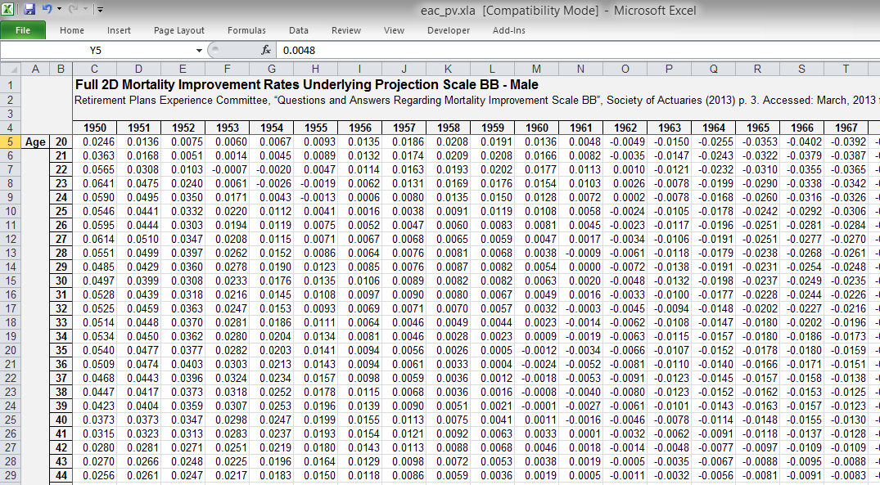This screenshot has height=485, width=880.
Task: Click the Select All corner button
Action: 11,69
